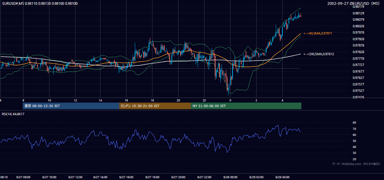The width and height of the screenshot is (384, 180).
Task: Select the 40 SMA 0.97971 label
Action: [x=318, y=33]
